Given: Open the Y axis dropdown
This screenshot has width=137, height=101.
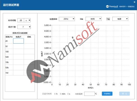Looking at the screenshot, I should 120,19.
